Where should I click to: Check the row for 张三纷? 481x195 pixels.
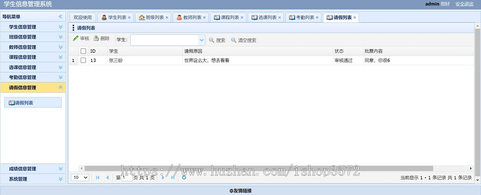tap(83, 61)
